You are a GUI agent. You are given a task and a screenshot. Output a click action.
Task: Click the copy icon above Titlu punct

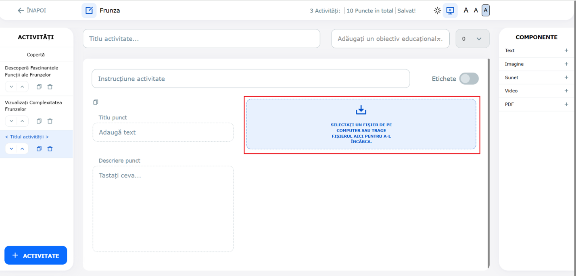[96, 102]
